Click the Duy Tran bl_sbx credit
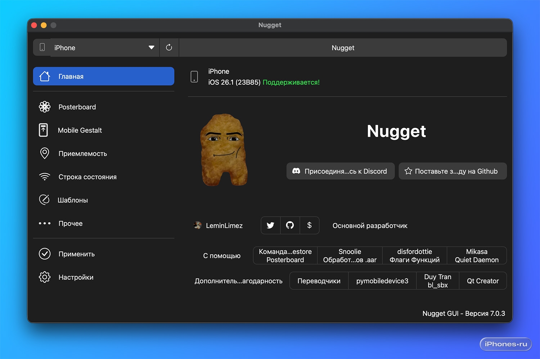 (x=437, y=281)
